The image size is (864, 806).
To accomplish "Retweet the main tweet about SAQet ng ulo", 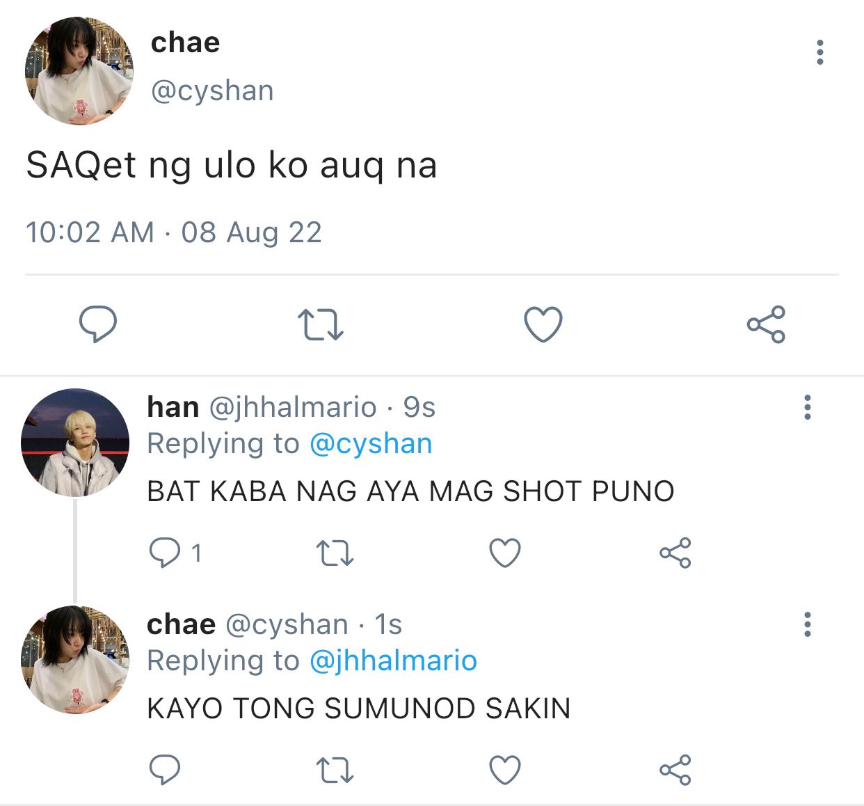I will pos(321,325).
